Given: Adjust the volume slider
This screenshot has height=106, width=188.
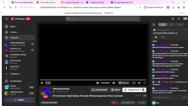Looking at the screenshot, I should pos(105,83).
